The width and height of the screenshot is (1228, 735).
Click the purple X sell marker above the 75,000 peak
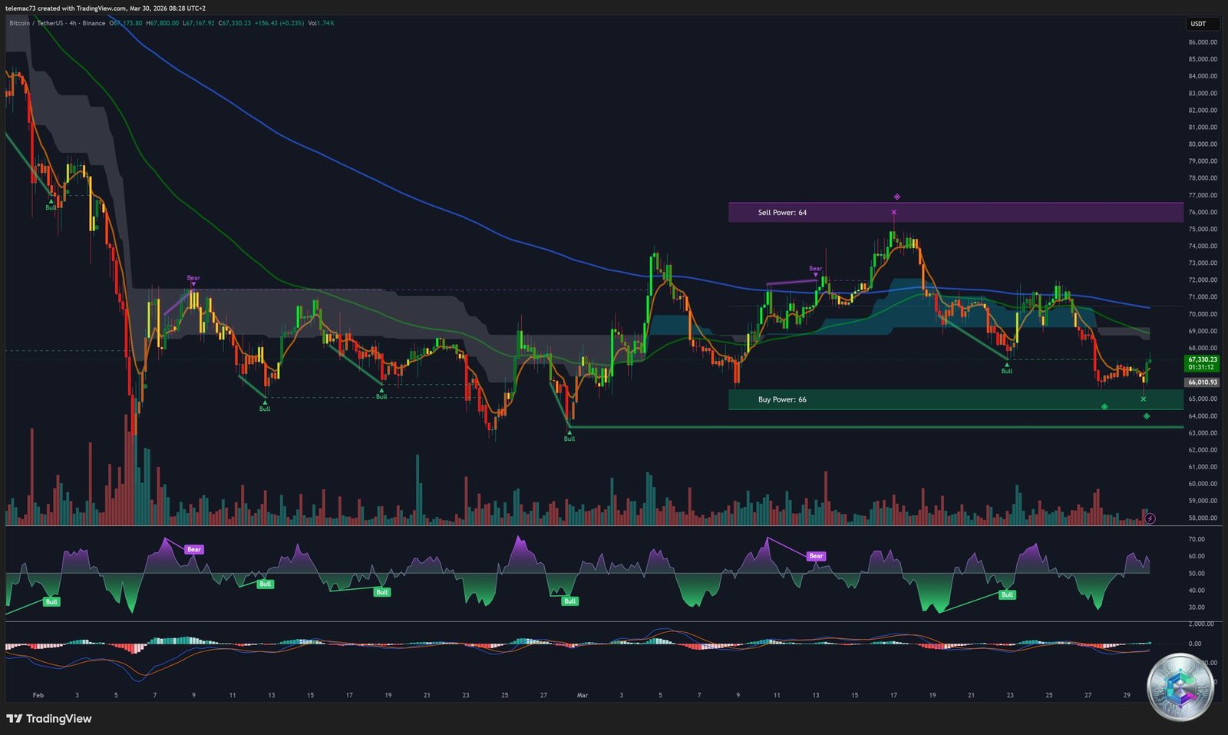(893, 211)
